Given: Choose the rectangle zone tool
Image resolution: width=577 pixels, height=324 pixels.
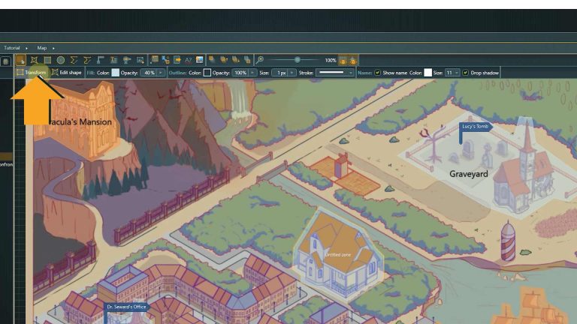Looking at the screenshot, I should [x=47, y=60].
